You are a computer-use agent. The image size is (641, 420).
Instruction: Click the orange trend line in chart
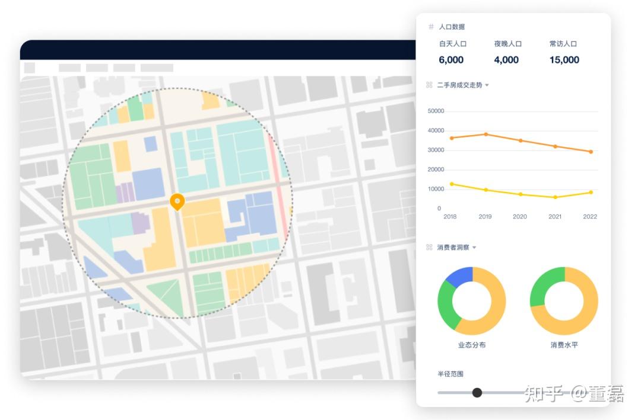[x=519, y=140]
